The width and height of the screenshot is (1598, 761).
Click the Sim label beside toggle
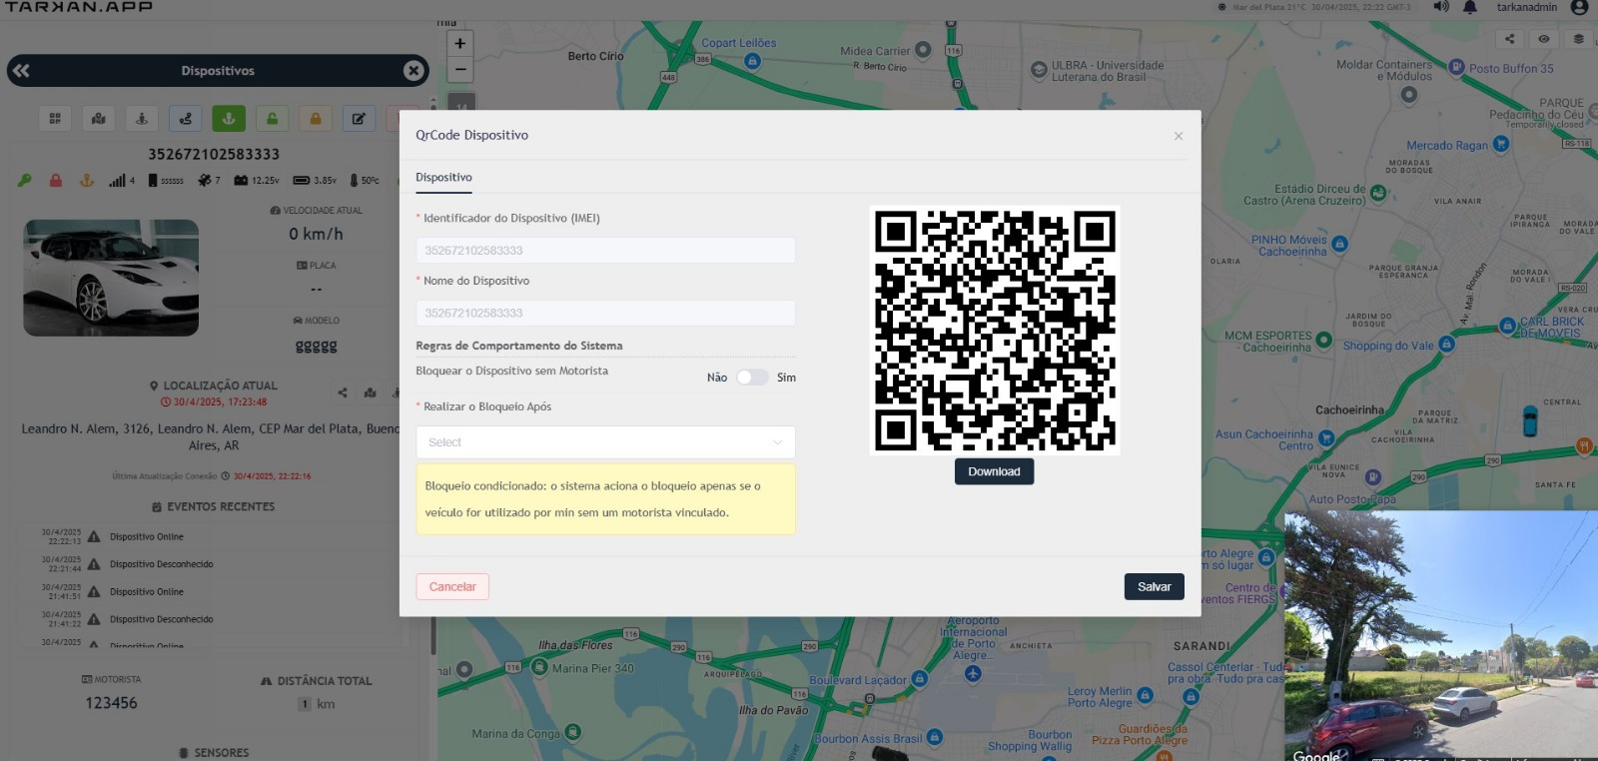point(786,378)
